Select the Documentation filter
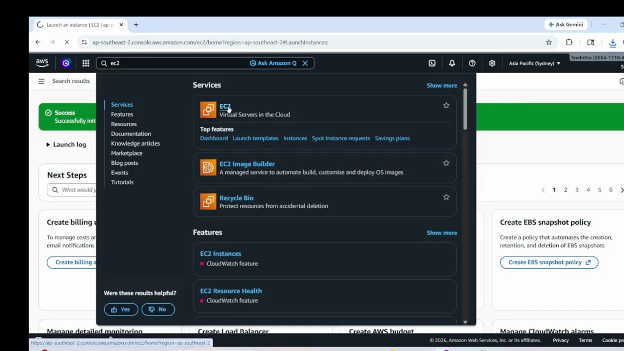Screen dimensions: 624x351 pyautogui.click(x=131, y=134)
